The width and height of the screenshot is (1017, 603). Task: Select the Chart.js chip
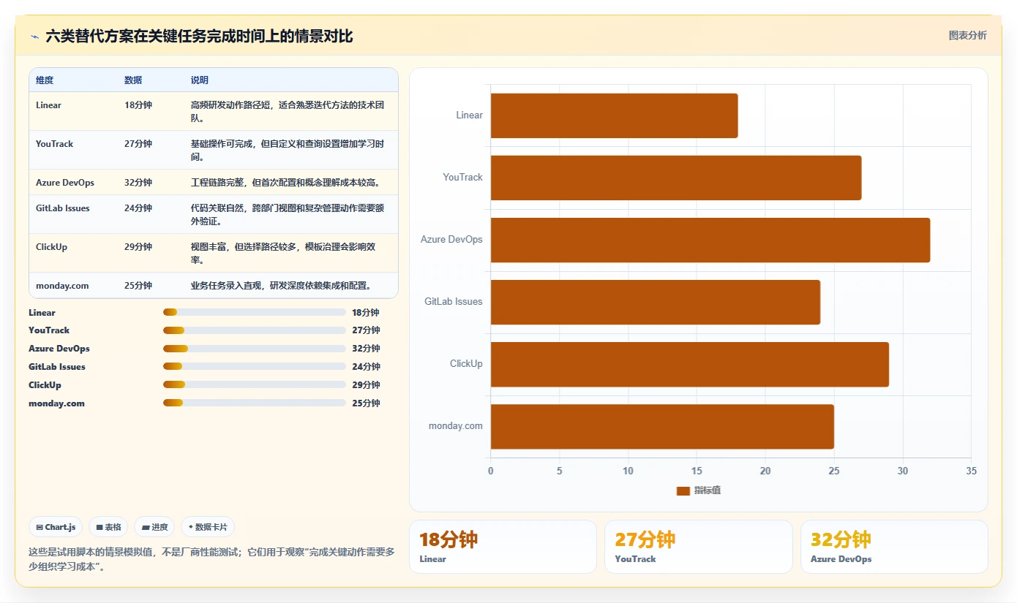coord(56,527)
